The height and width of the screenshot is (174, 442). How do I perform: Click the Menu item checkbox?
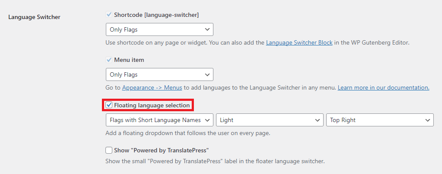click(109, 60)
